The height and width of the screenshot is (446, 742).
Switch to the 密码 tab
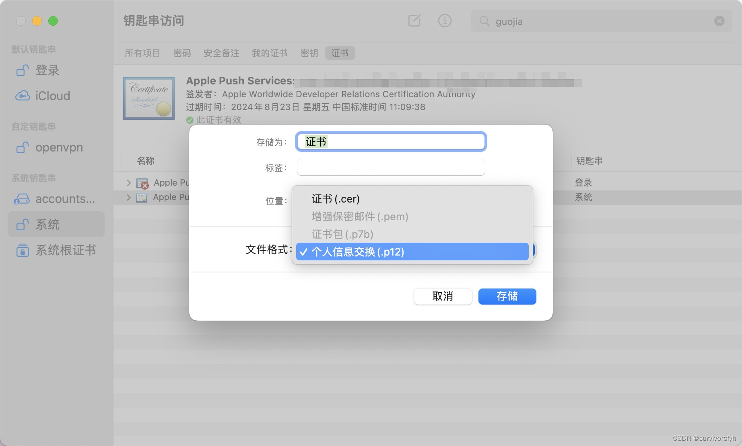pyautogui.click(x=182, y=53)
